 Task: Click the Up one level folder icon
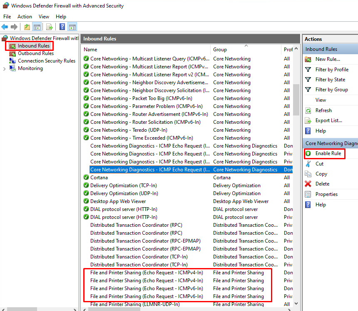coord(27,27)
